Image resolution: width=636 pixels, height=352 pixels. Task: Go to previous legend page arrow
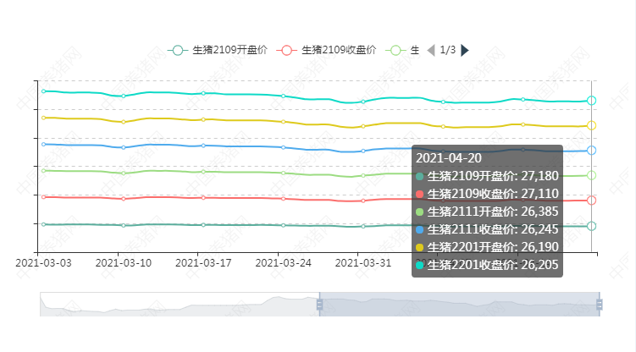coord(431,50)
